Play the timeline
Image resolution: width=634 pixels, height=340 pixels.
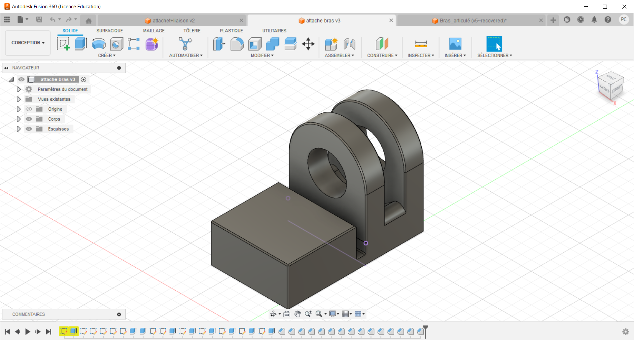pos(28,331)
